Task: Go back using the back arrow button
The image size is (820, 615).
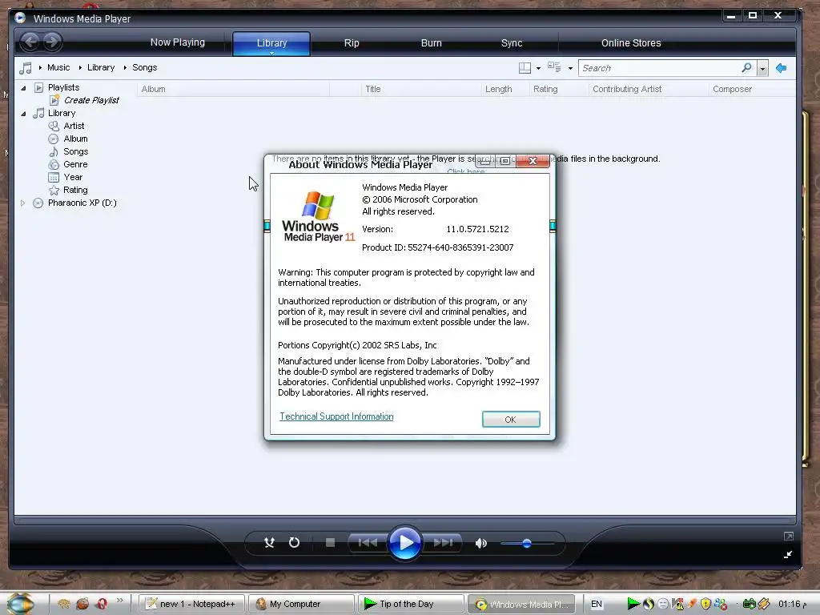Action: tap(30, 42)
